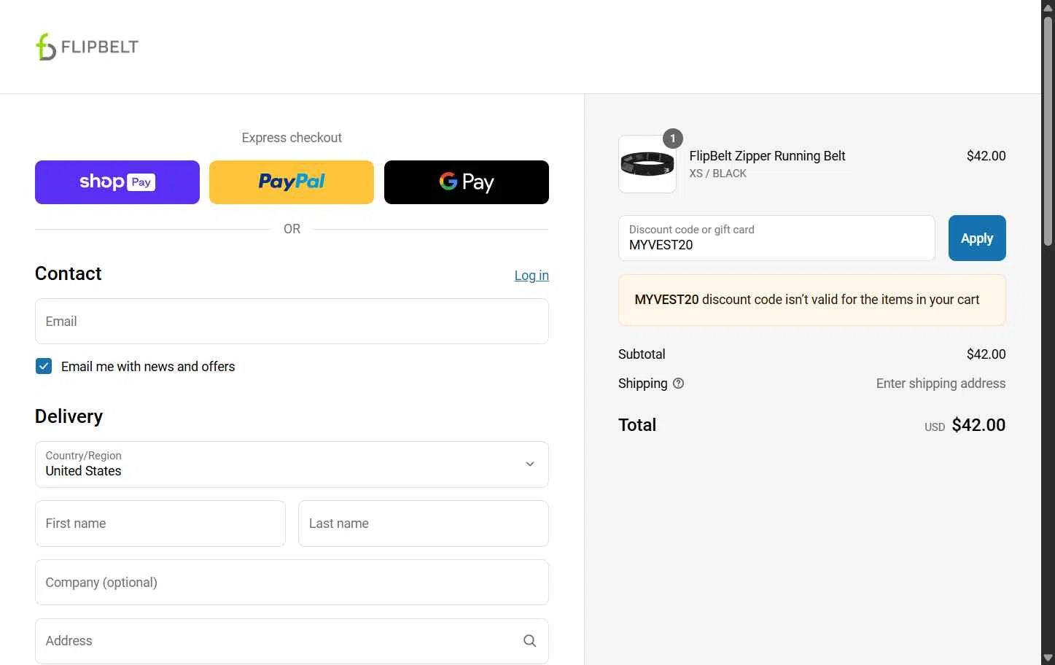Choose PayPal express checkout

tap(292, 182)
